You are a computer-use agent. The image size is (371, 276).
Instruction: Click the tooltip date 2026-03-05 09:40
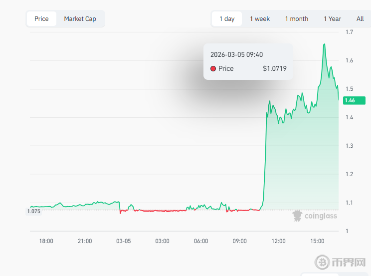(x=236, y=54)
